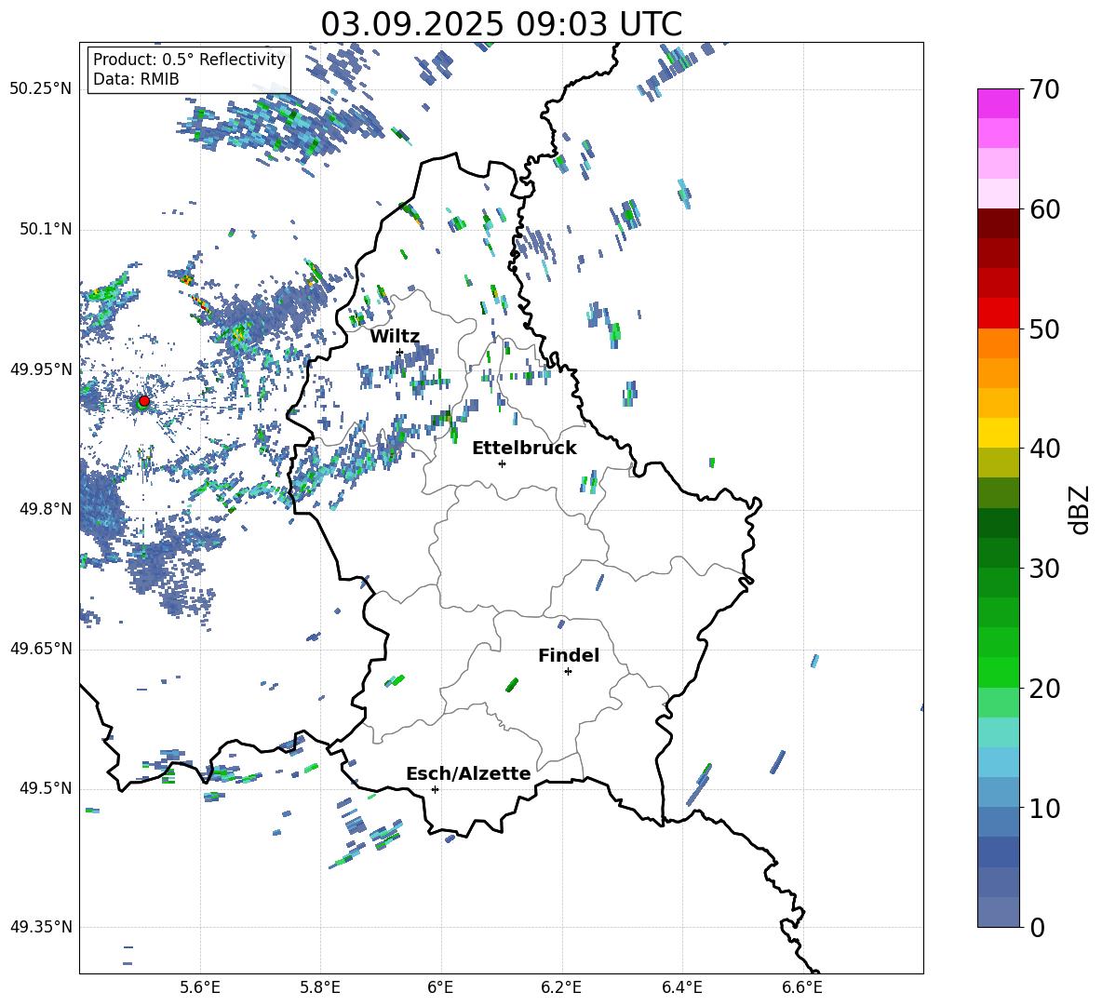
Task: Click the 50.1°N latitude label
Action: [45, 229]
